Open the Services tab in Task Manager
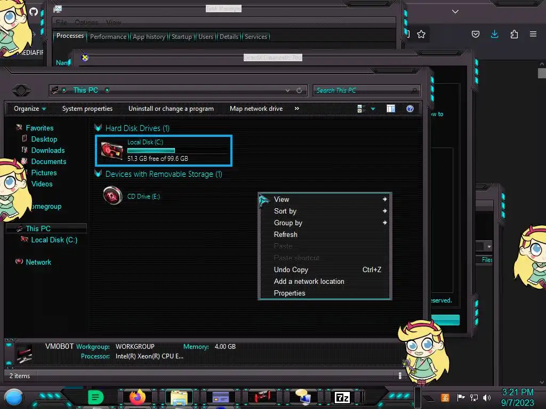 click(x=255, y=37)
